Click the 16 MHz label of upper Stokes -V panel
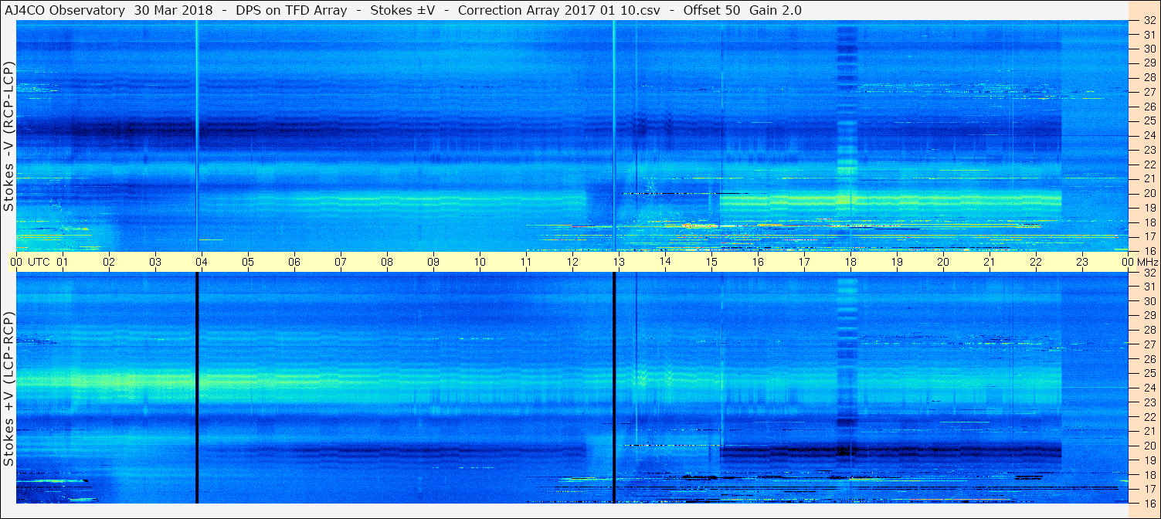 point(1149,251)
